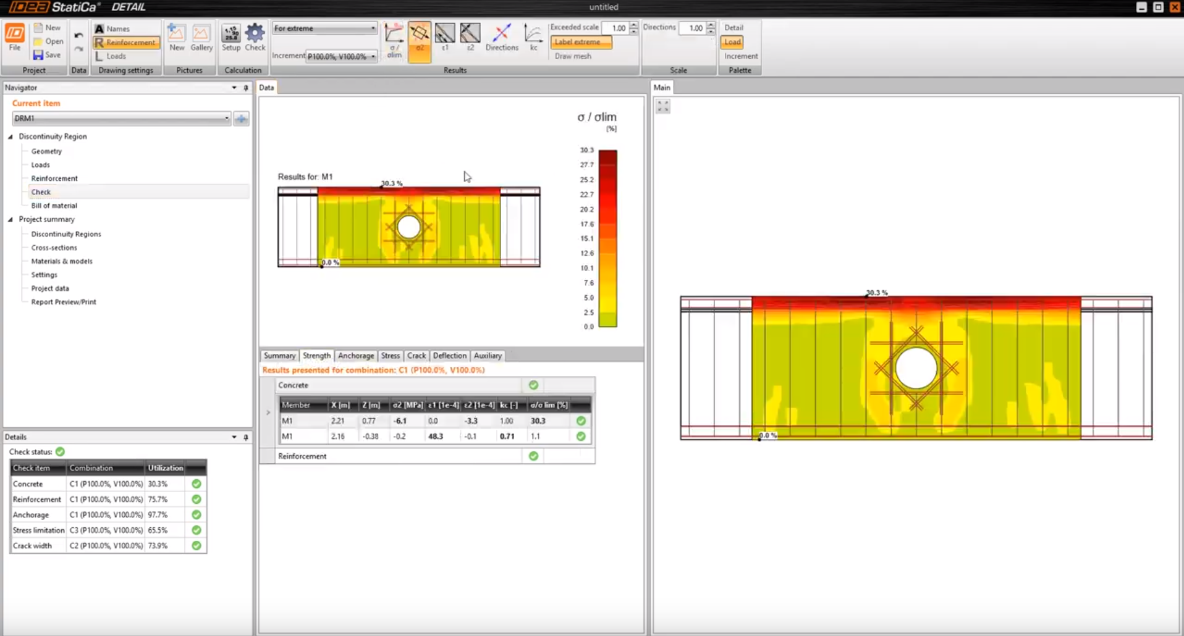Toggle the Label extreme option
This screenshot has width=1184, height=636.
point(580,42)
